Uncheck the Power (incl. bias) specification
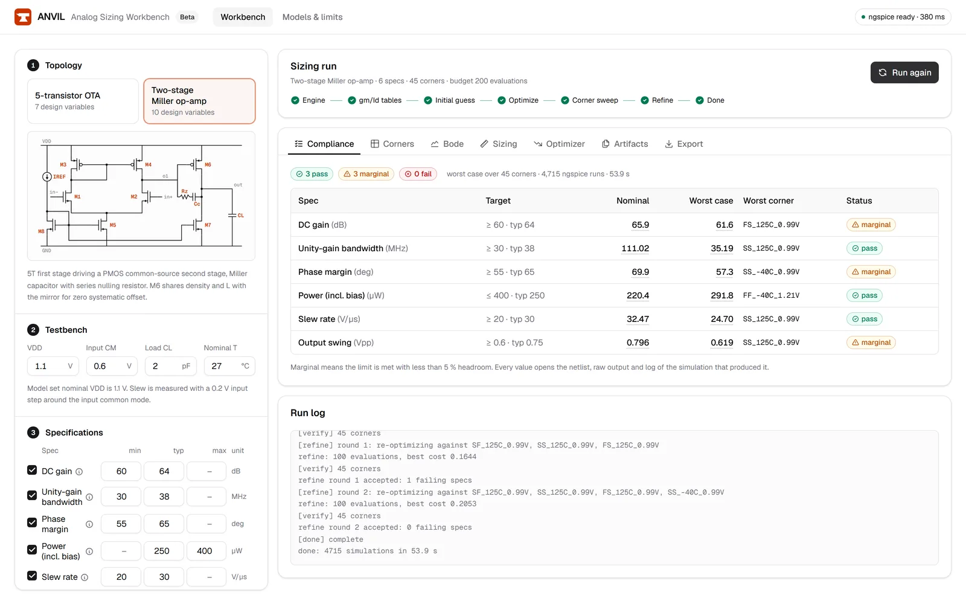Screen dimensions: 966x604 32,550
